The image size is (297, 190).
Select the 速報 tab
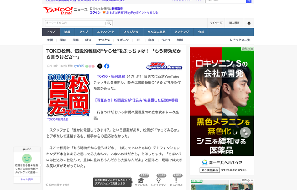point(68,32)
